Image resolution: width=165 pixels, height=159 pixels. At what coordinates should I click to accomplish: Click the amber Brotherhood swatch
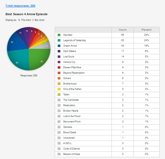(59, 84)
